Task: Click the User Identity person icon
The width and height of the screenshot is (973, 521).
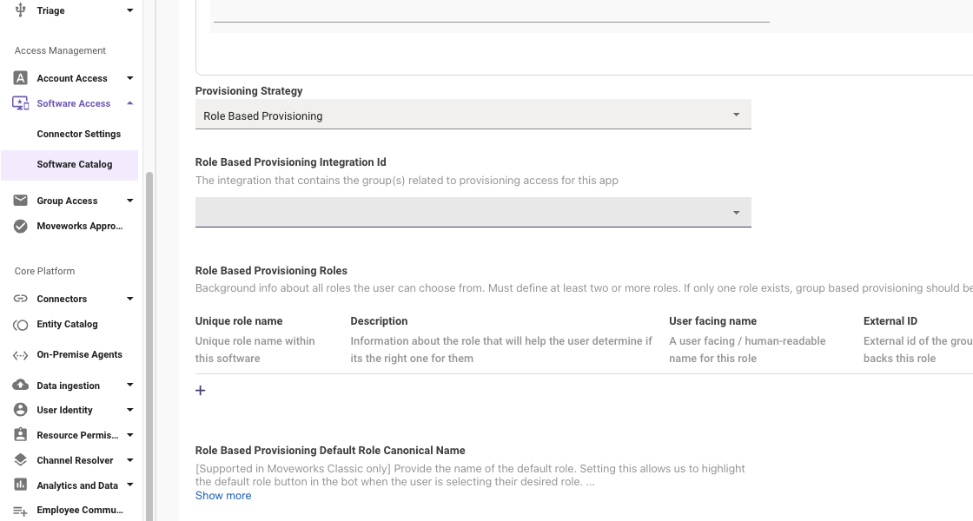Action: [x=21, y=410]
